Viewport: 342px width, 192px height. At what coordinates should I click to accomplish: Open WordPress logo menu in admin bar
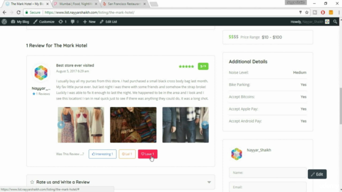coord(4,21)
